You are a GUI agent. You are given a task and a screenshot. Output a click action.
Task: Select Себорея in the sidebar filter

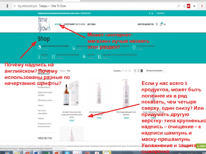click(x=41, y=119)
